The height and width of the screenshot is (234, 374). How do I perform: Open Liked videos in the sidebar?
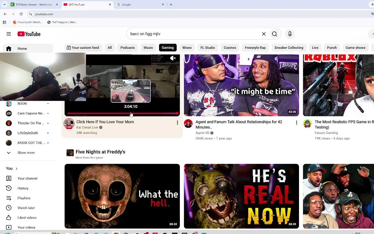pyautogui.click(x=28, y=217)
